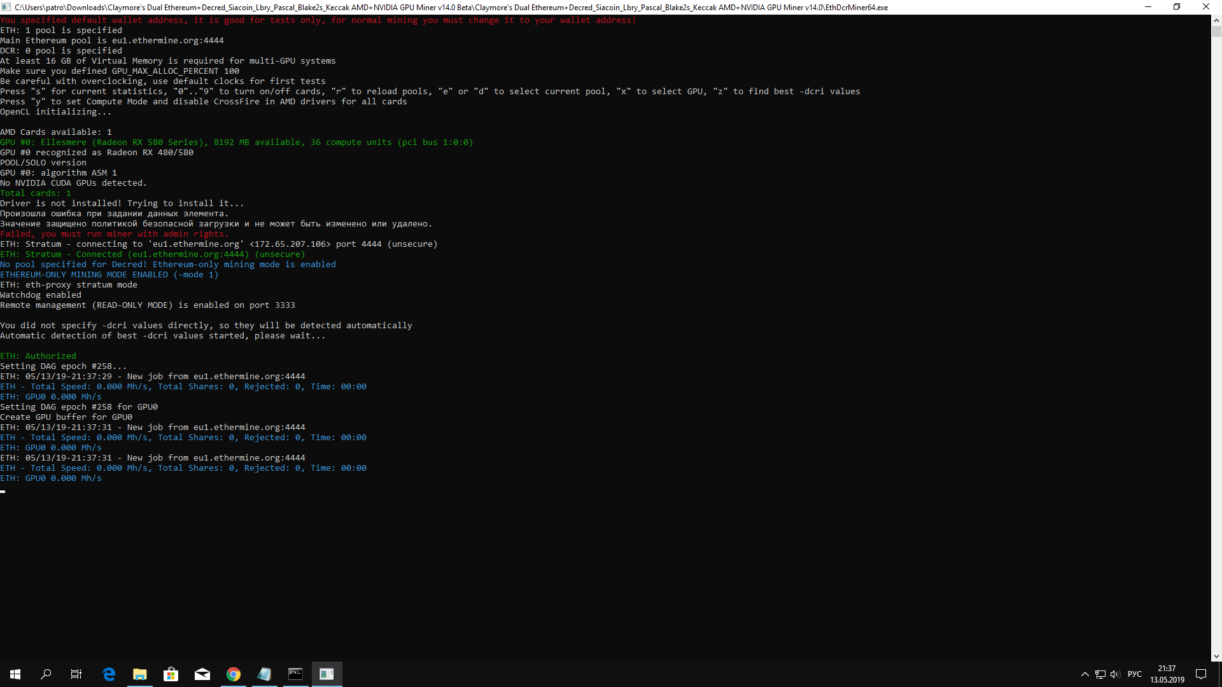Click 'ETH: Stratum - Connected' green line
Screen dimensions: 1222x687
pos(153,254)
